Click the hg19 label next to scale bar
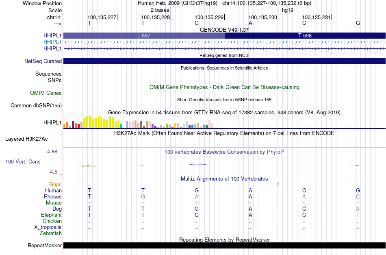Screen dimensions: 386x255 tap(288, 10)
